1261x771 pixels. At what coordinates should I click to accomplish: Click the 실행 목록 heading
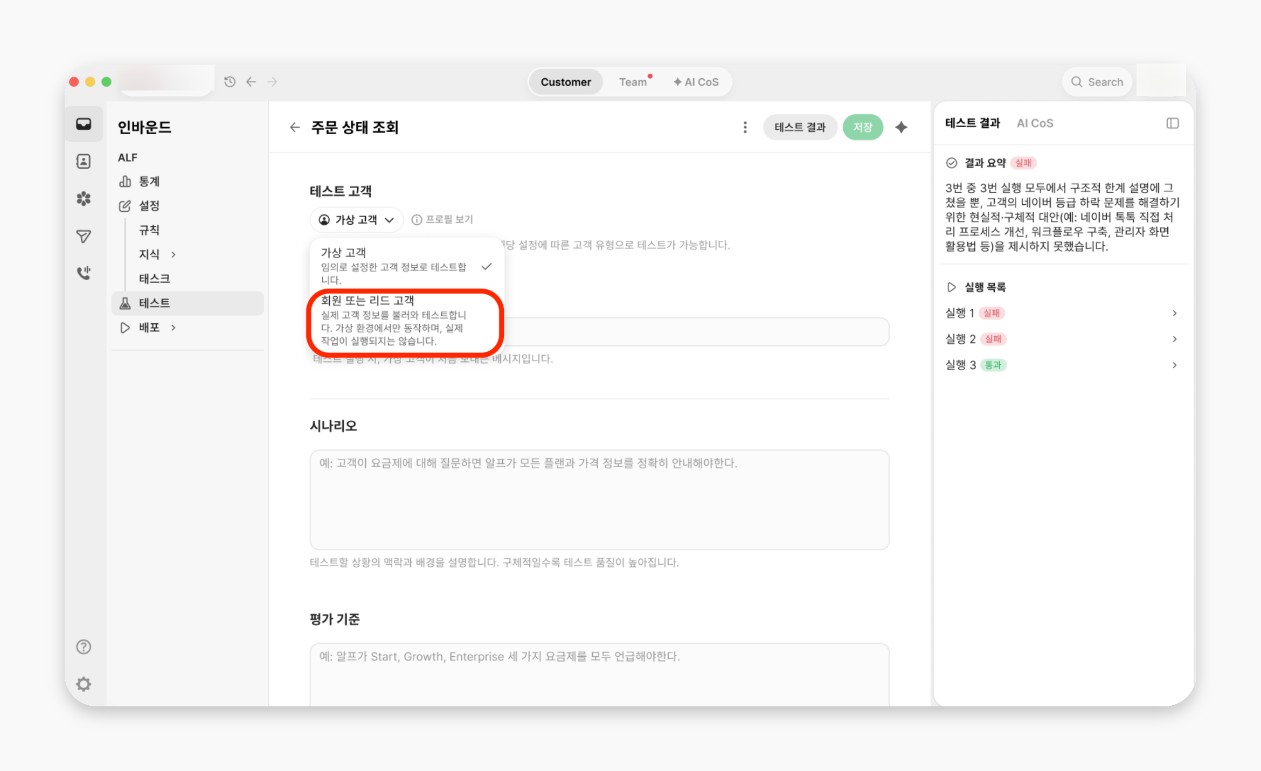(985, 287)
